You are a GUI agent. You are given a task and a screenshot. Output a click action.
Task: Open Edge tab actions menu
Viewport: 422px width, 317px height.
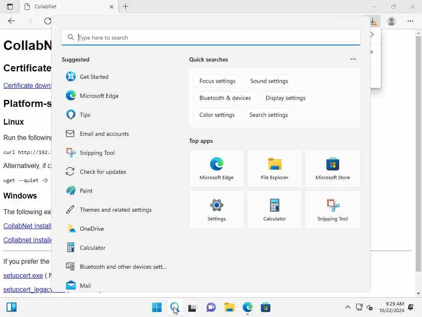(10, 7)
